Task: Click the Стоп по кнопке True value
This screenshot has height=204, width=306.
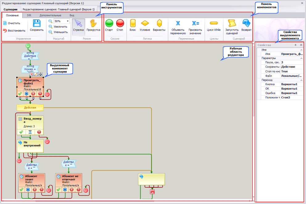Action: (292, 71)
